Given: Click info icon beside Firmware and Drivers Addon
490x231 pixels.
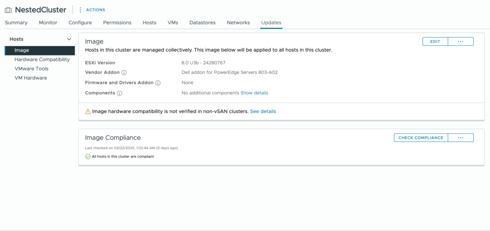Looking at the screenshot, I should coord(158,83).
